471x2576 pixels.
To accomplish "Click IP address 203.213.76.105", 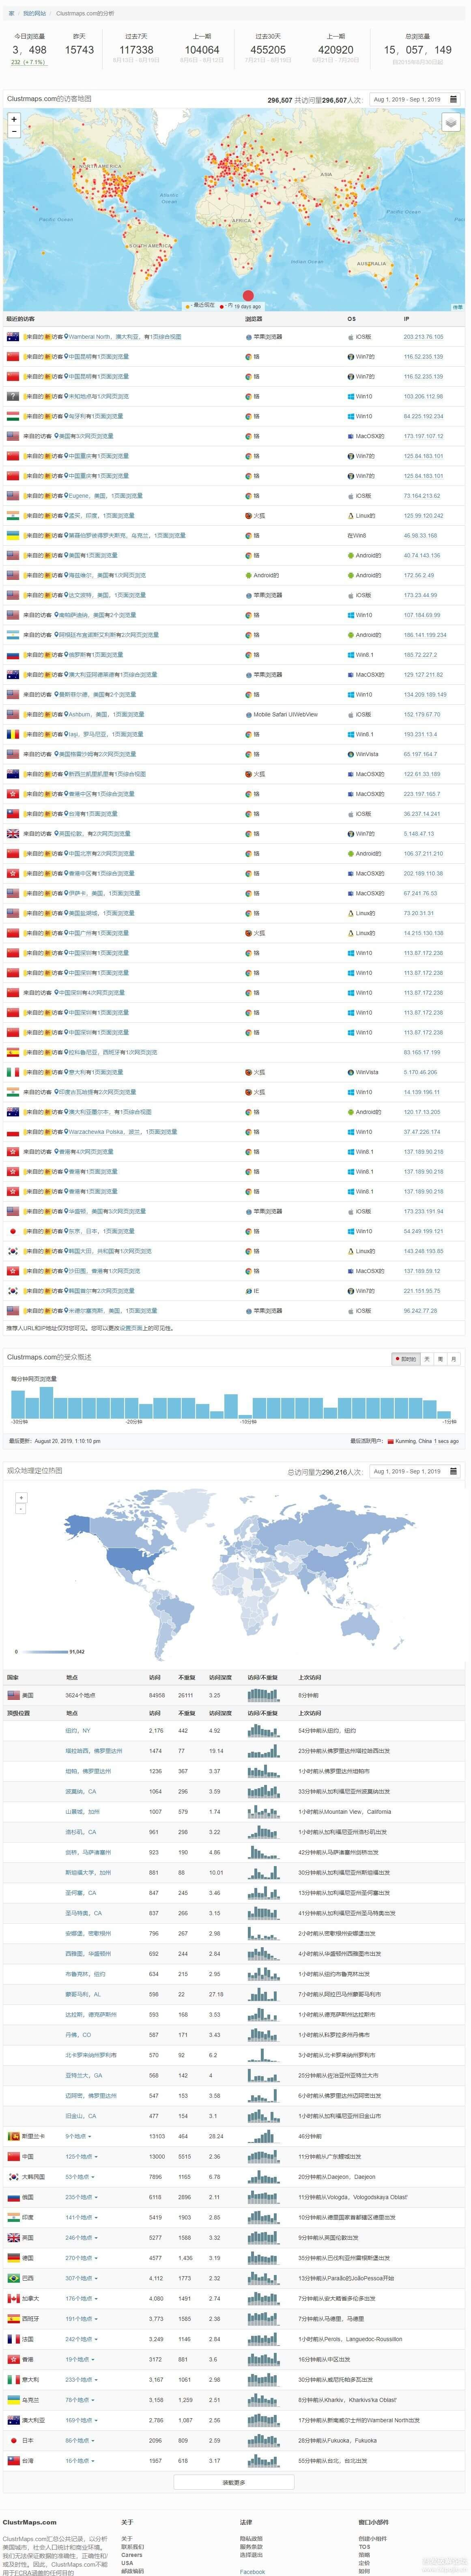I will [423, 337].
